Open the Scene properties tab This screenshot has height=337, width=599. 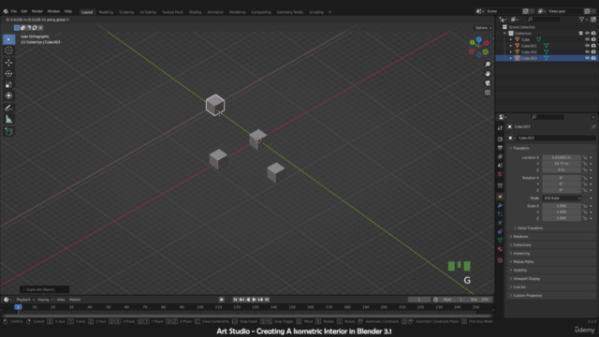[x=500, y=166]
